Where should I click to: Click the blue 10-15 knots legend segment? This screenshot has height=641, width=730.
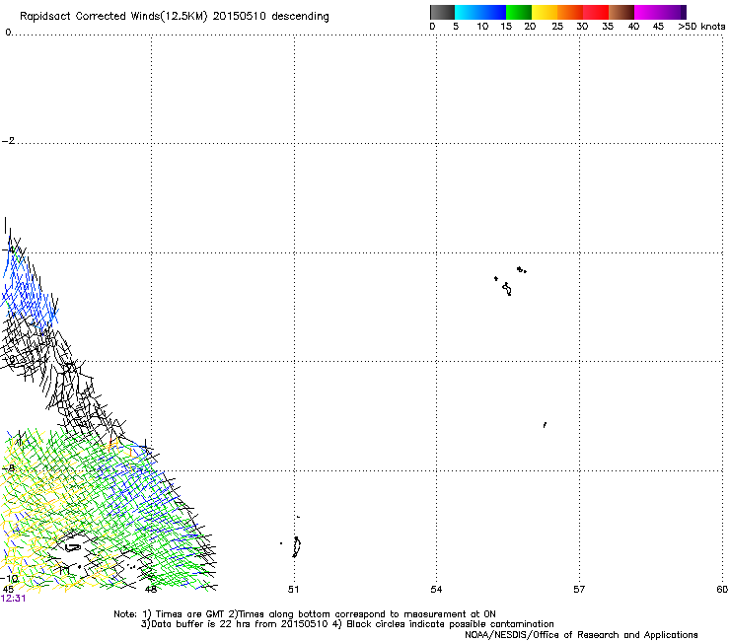tap(493, 12)
